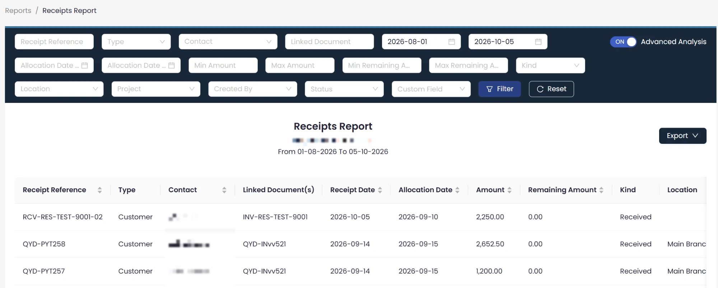Sort by Receipt Date column arrows
This screenshot has height=288, width=718.
(x=380, y=190)
